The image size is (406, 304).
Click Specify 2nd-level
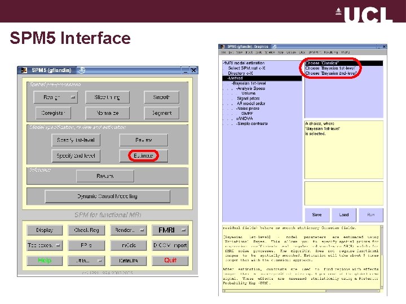[x=76, y=156]
